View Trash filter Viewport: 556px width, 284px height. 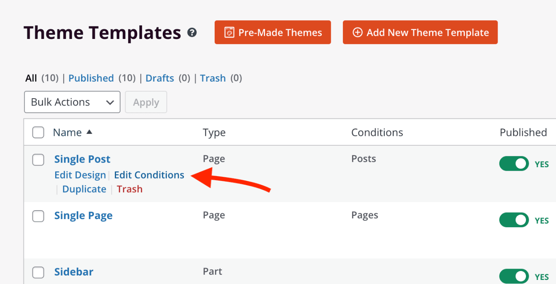coord(213,78)
